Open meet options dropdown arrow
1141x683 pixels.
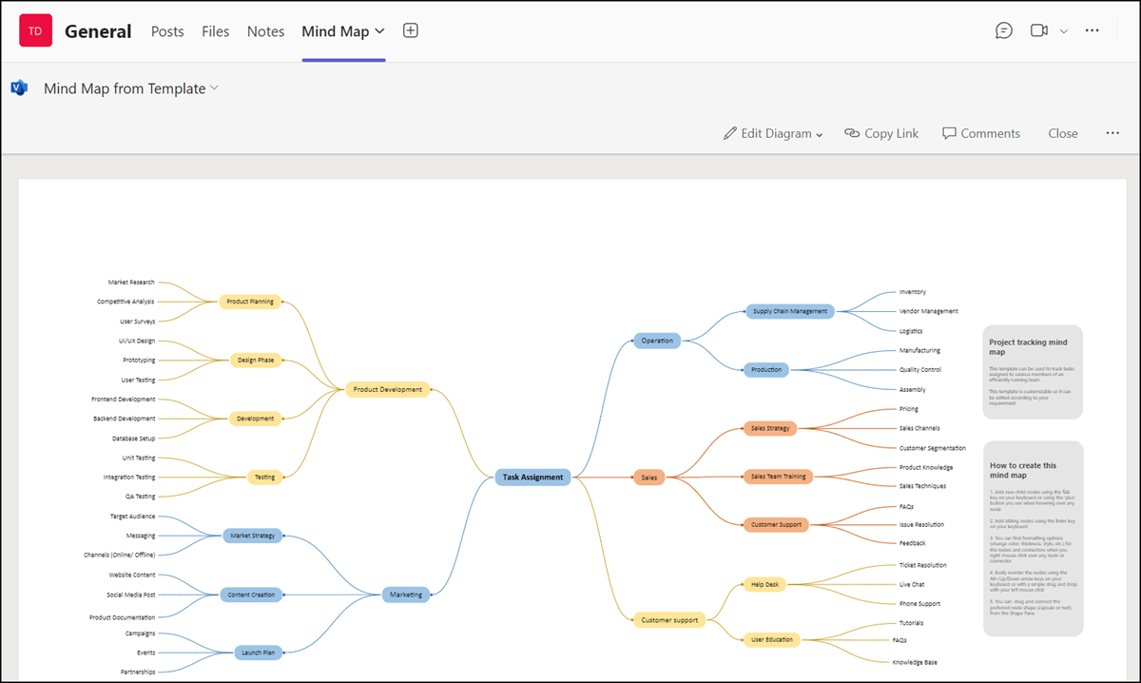tap(1064, 31)
